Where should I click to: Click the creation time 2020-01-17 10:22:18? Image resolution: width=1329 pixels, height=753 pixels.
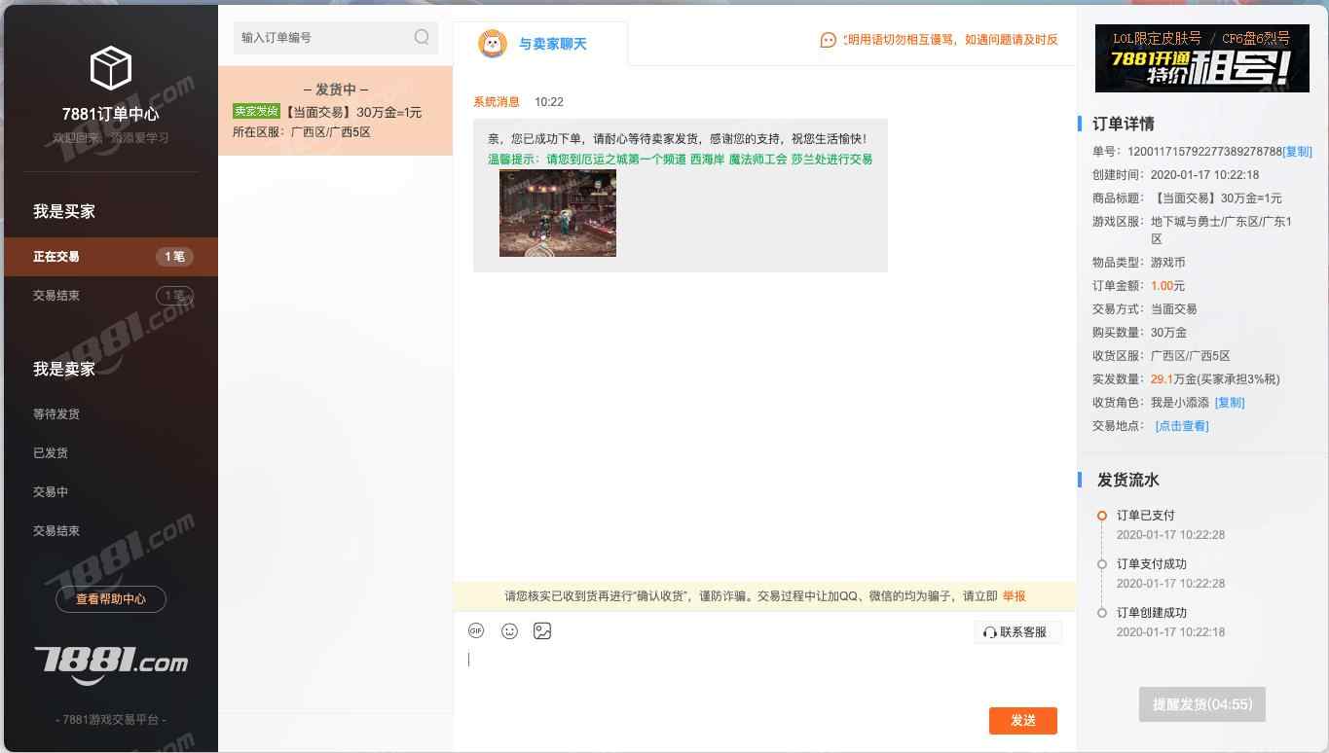point(1205,175)
